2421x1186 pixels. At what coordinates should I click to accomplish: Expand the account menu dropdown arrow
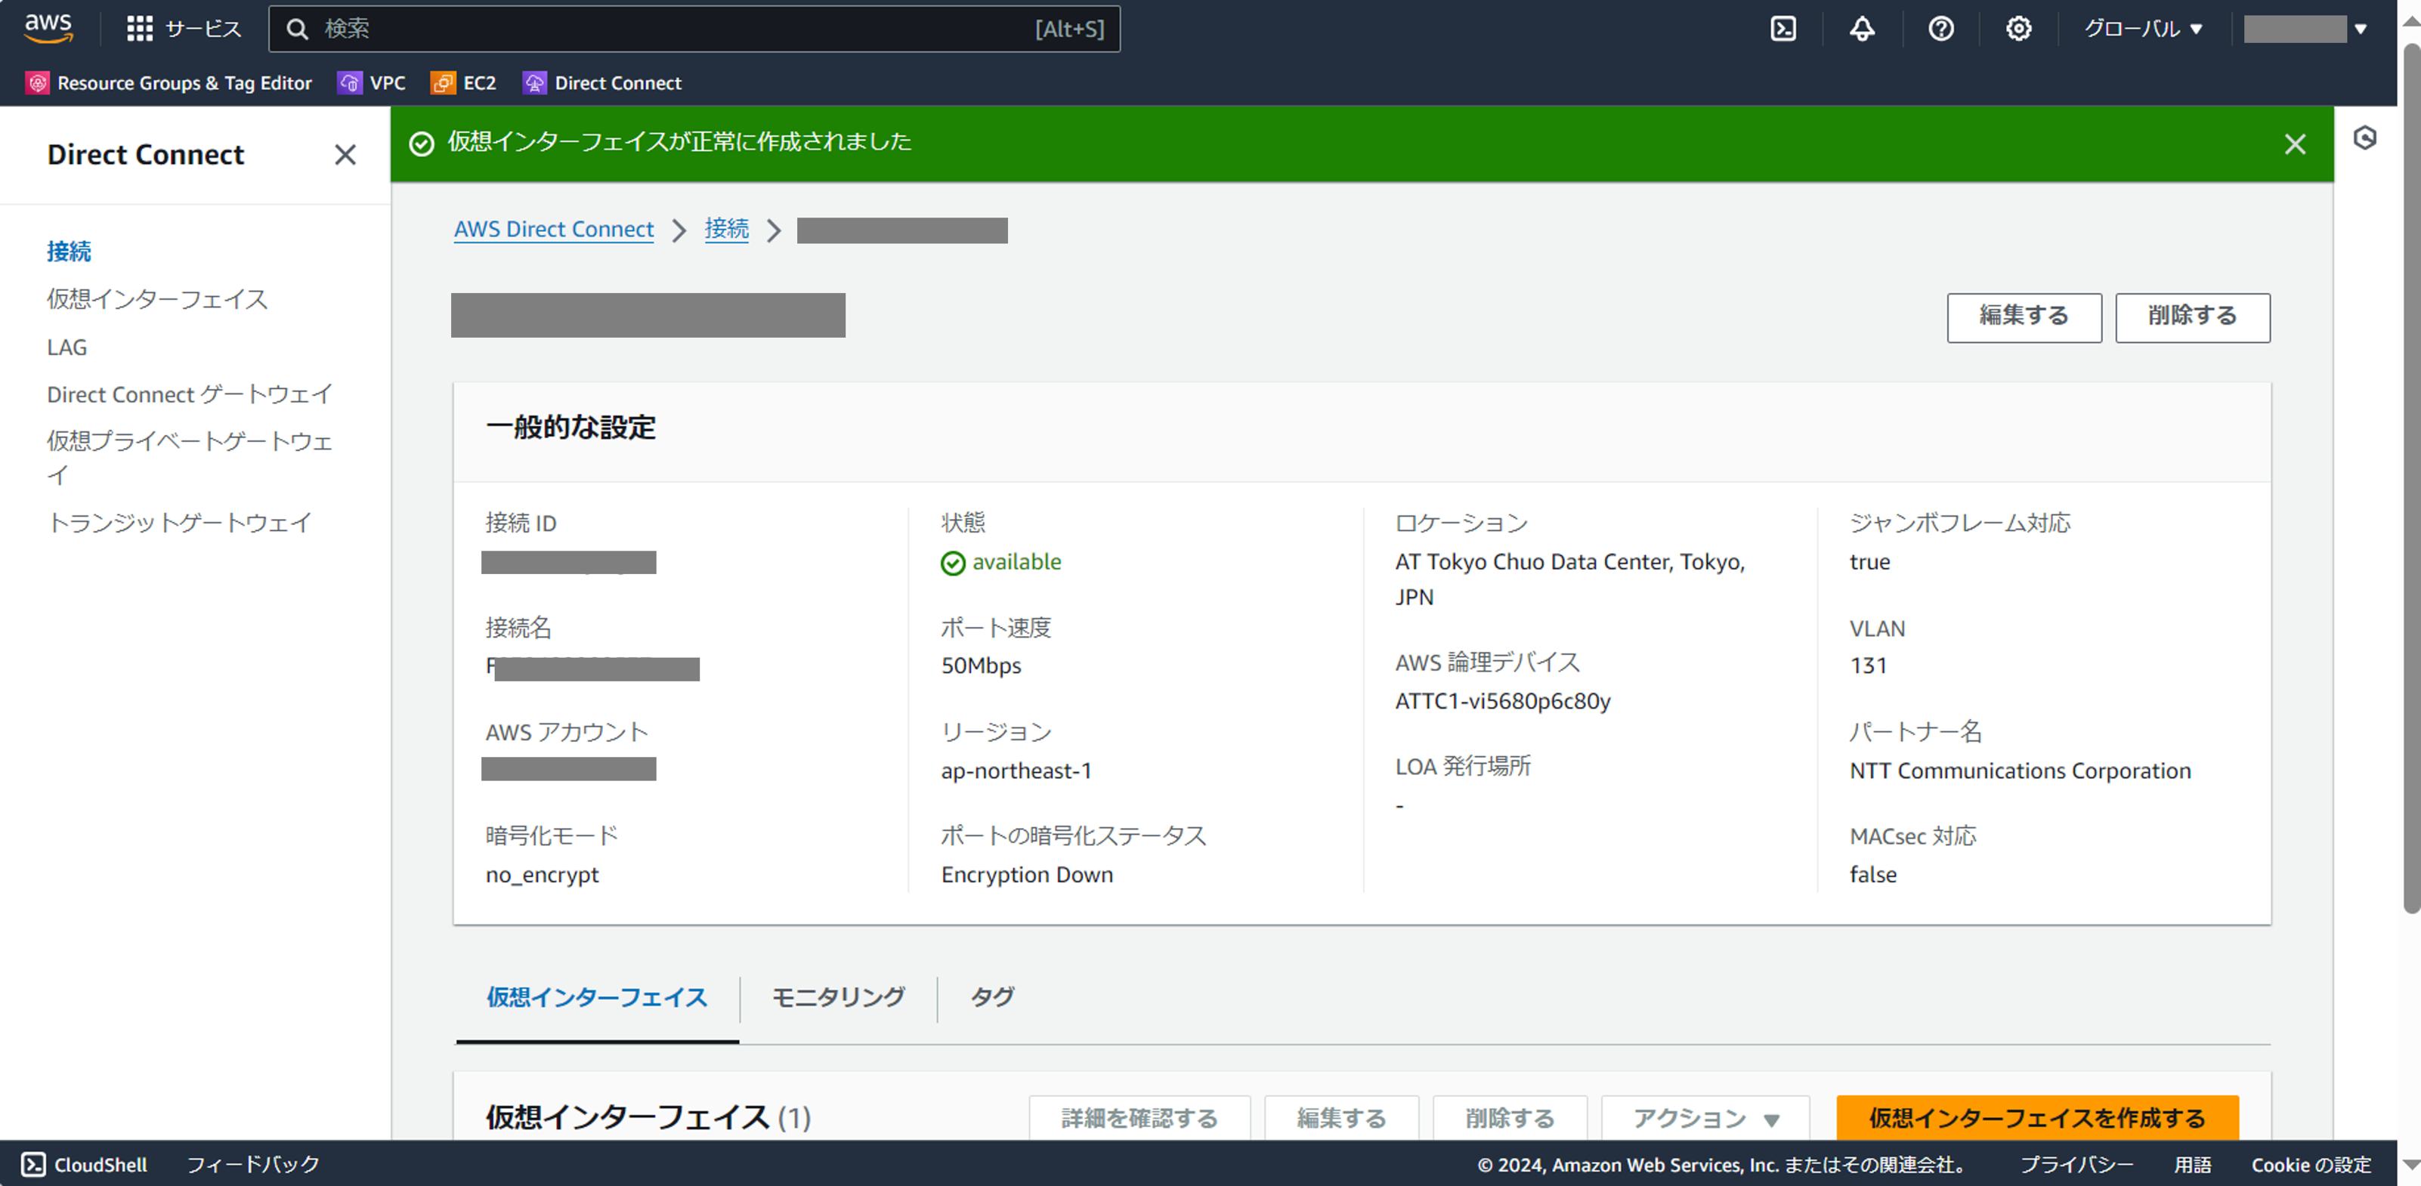pyautogui.click(x=2360, y=28)
